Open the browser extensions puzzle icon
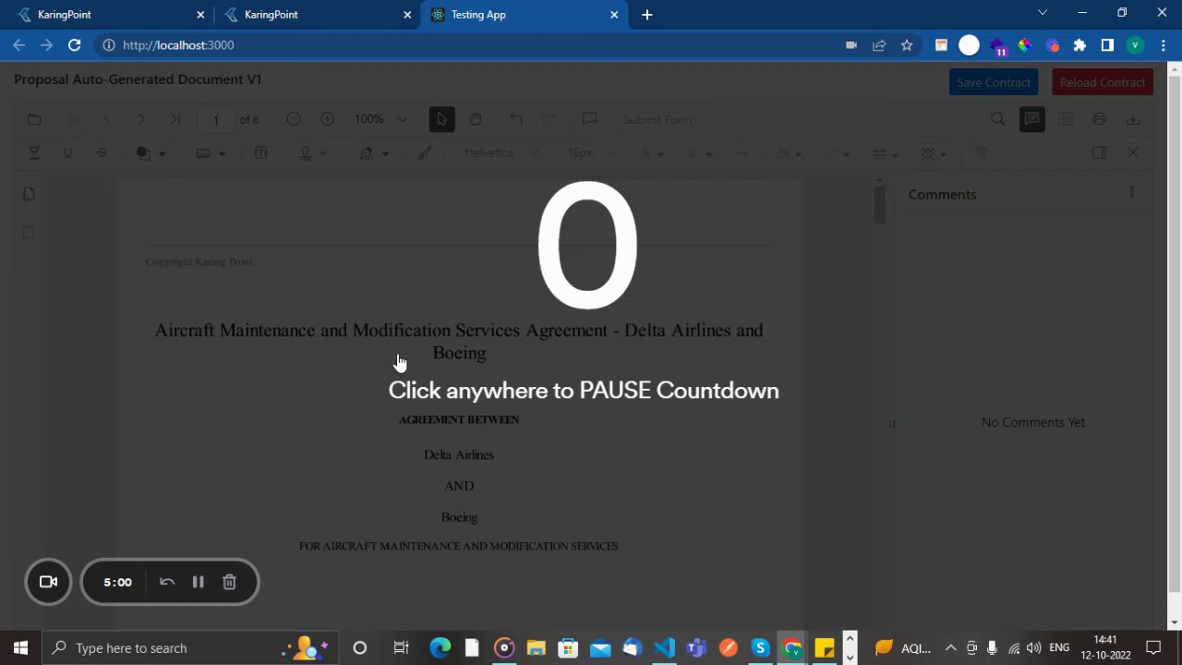Viewport: 1182px width, 665px height. tap(1079, 44)
